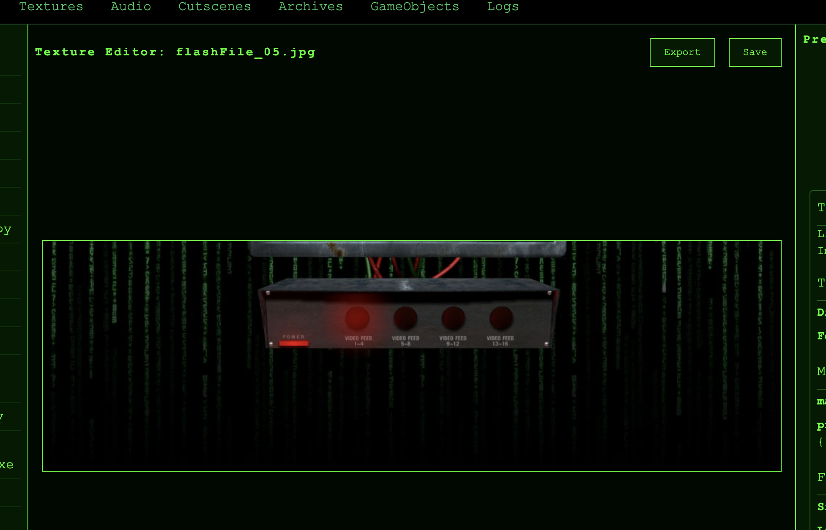Switch to the Audio tab
The width and height of the screenshot is (826, 530).
(x=131, y=7)
